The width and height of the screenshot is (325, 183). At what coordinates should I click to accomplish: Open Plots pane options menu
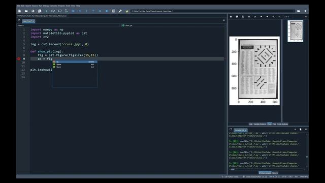coord(306,17)
